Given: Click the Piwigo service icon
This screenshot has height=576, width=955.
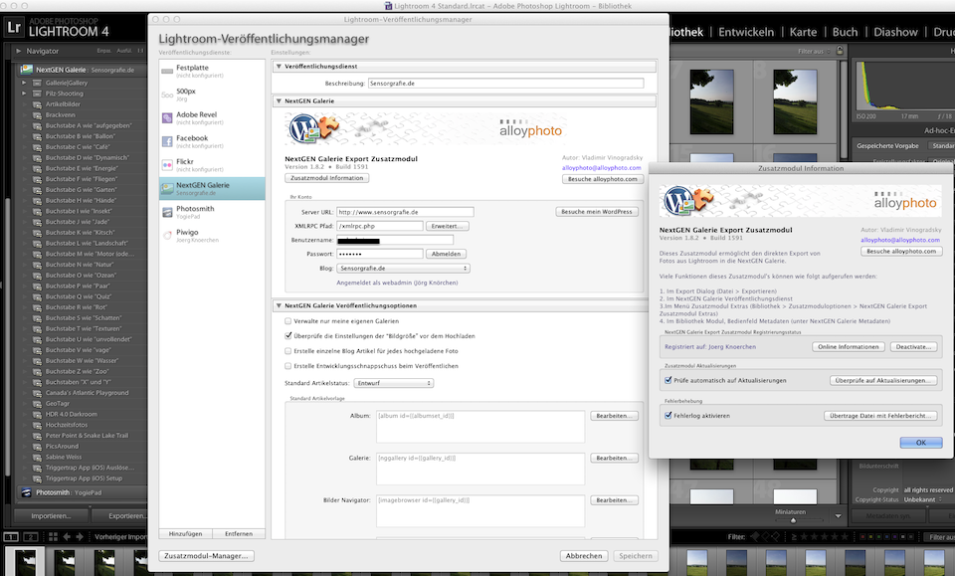Looking at the screenshot, I should (x=167, y=236).
